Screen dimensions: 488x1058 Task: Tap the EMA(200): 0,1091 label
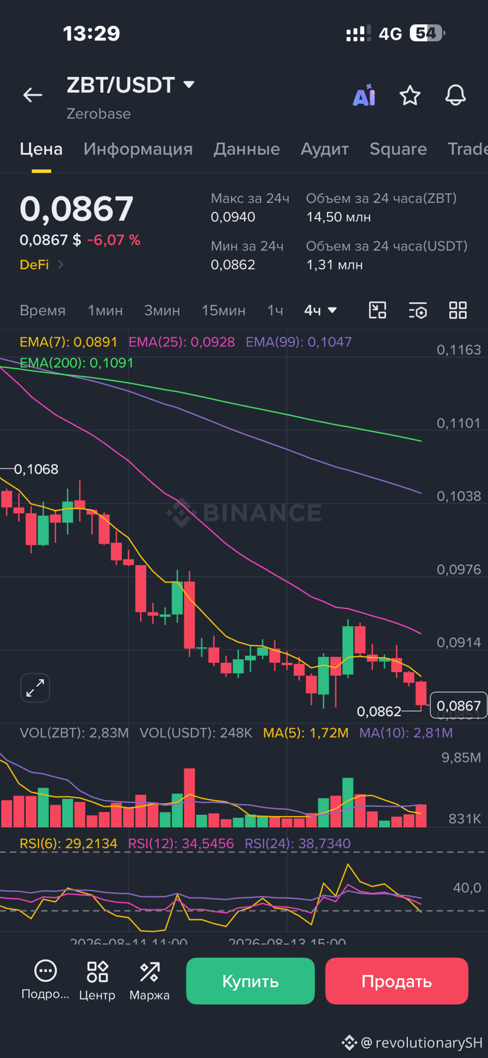pyautogui.click(x=77, y=363)
